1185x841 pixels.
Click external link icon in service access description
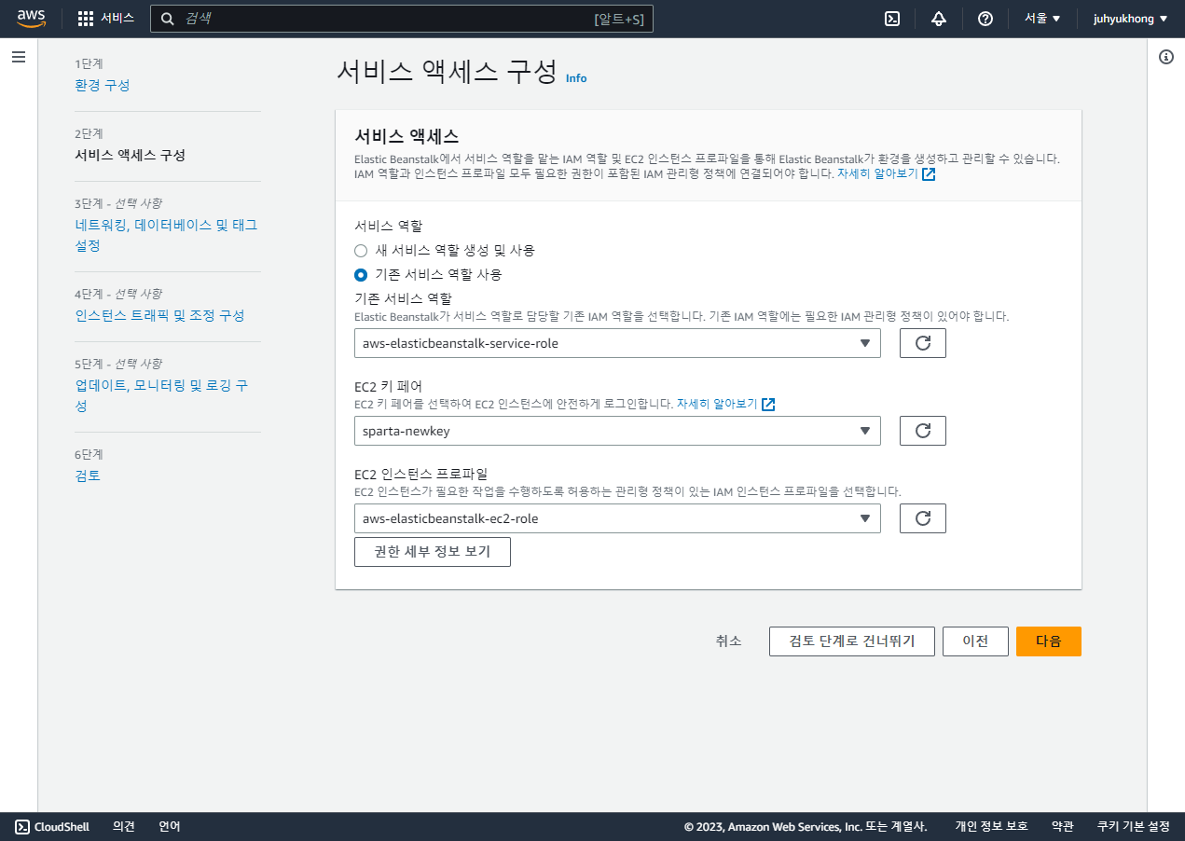click(x=929, y=173)
